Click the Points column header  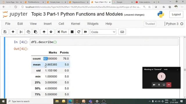(64, 53)
